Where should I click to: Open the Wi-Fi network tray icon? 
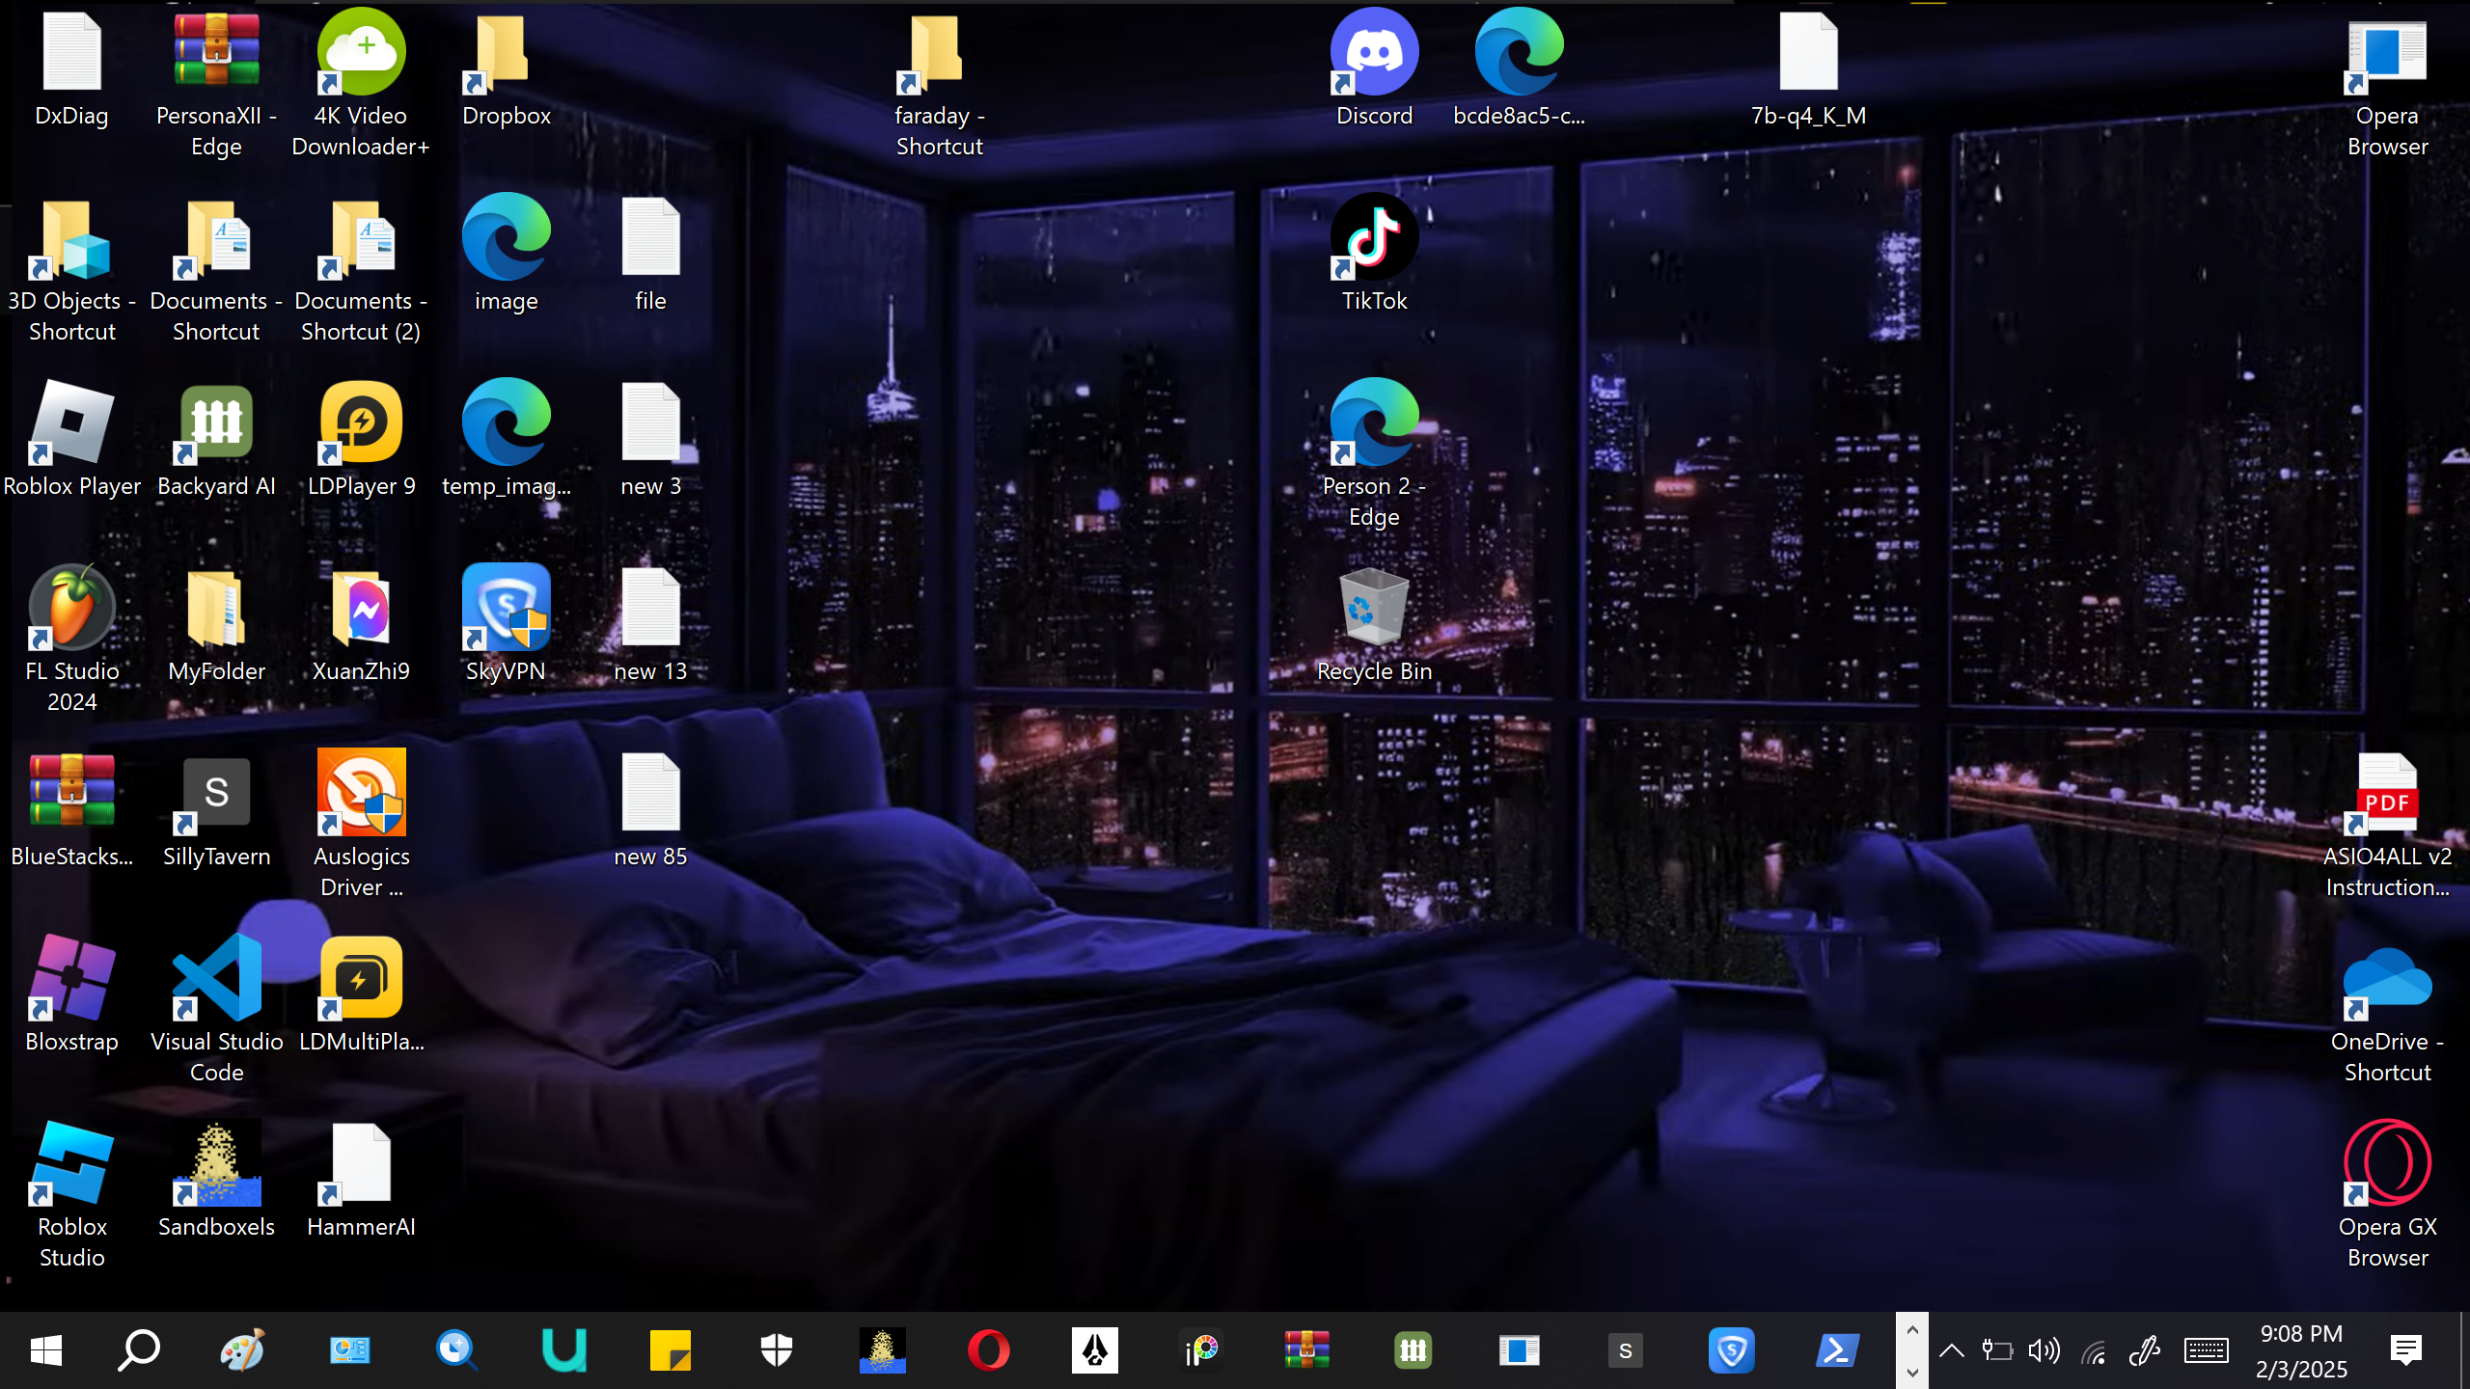[2094, 1350]
